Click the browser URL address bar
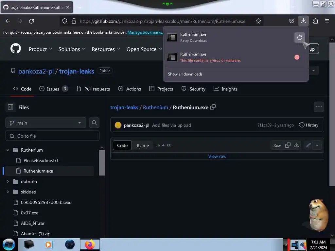The width and height of the screenshot is (335, 251). [x=162, y=21]
